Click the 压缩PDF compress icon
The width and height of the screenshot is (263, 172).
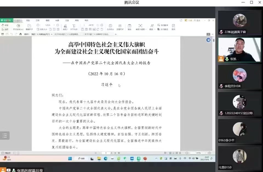(120, 27)
